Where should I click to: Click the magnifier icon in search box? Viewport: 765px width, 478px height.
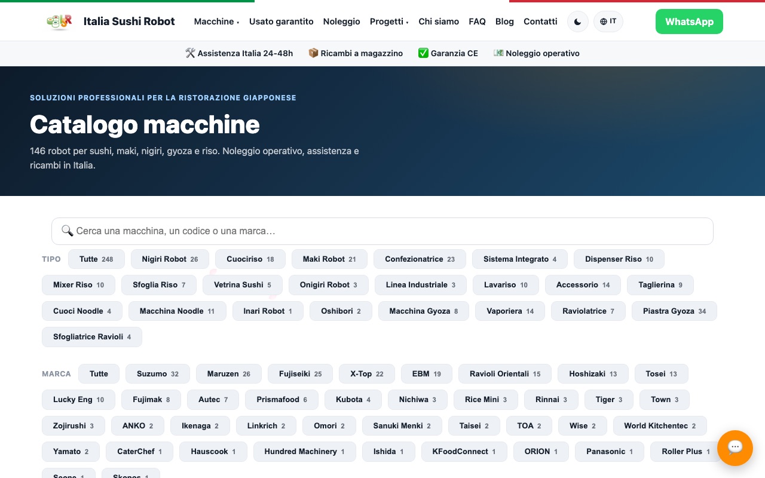[67, 231]
